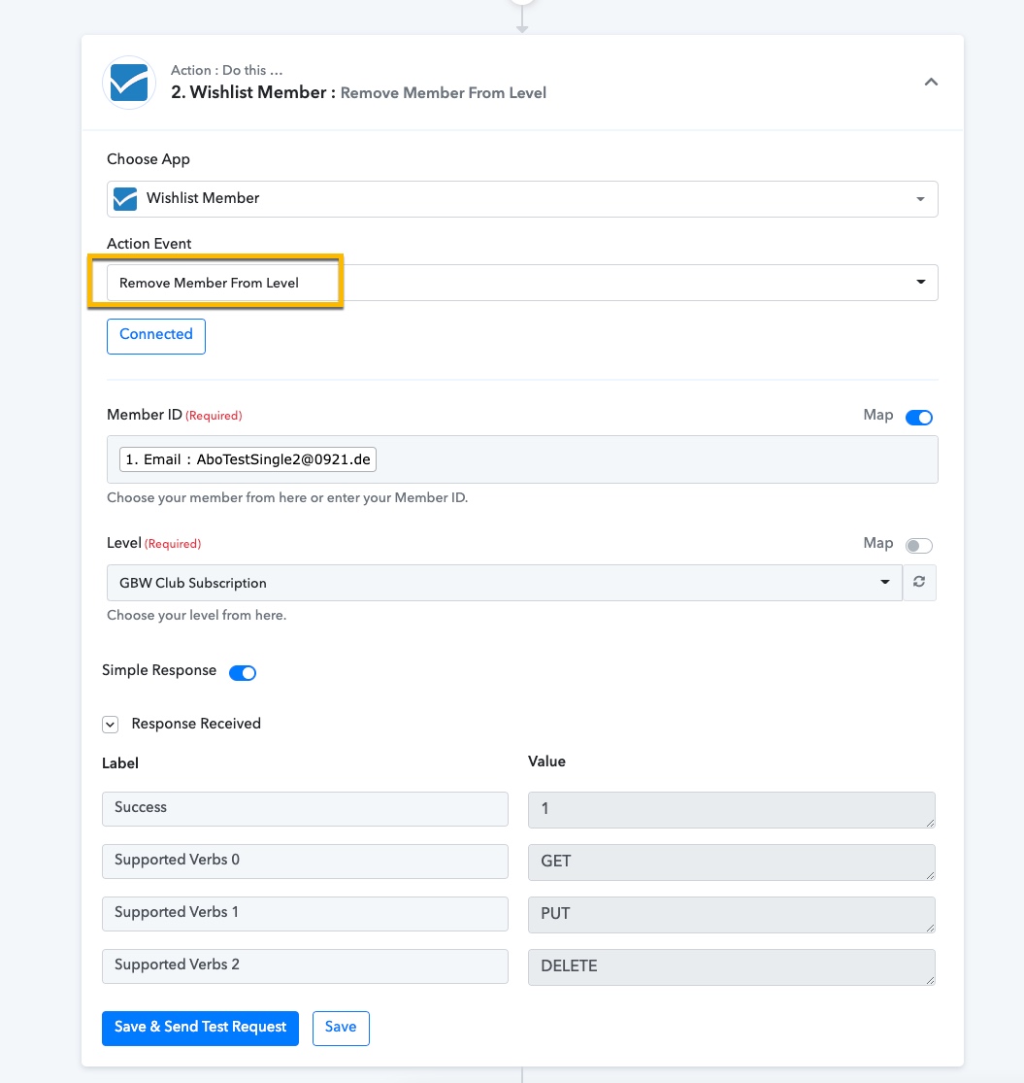Disable the Simple Response toggle
This screenshot has width=1024, height=1083.
coord(243,673)
